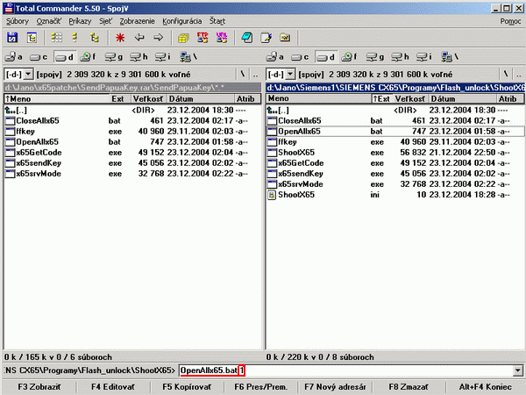Viewport: 526px width, 395px height.
Task: Select CD drive f in left panel
Action: (x=89, y=57)
